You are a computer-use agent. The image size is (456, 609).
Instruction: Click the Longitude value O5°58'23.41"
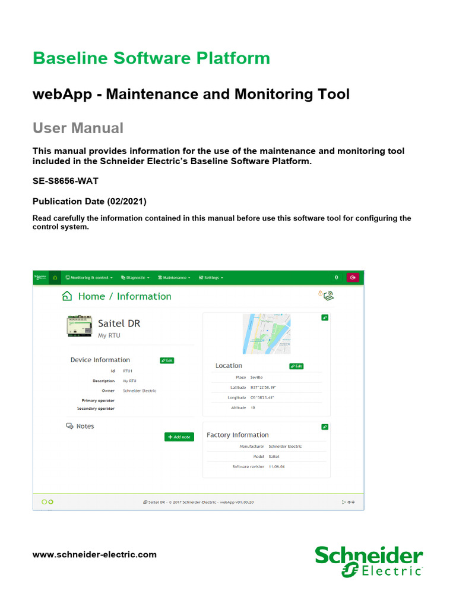click(262, 398)
